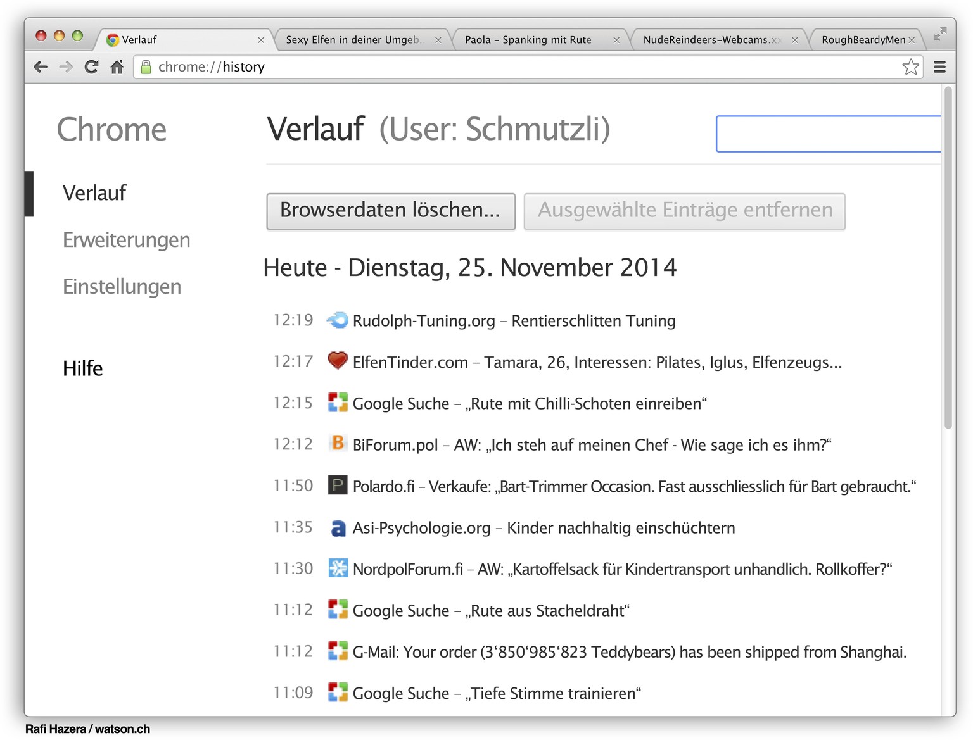This screenshot has height=740, width=973.
Task: Click the Rudolph-Tuning.org cloud favicon
Action: pyautogui.click(x=338, y=320)
